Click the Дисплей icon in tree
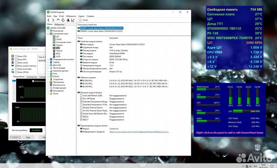This screenshot has height=168, width=277. tap(51, 65)
